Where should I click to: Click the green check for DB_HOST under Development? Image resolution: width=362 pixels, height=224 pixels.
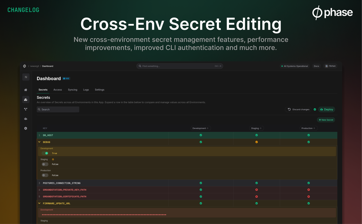(x=201, y=135)
